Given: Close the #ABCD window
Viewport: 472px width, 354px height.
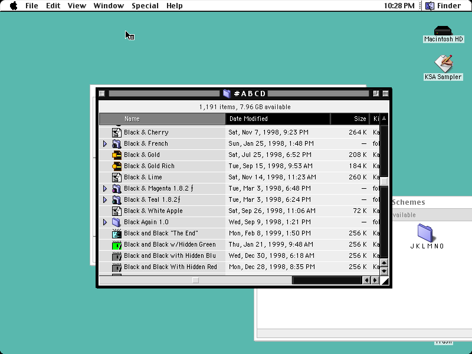Looking at the screenshot, I should 101,94.
